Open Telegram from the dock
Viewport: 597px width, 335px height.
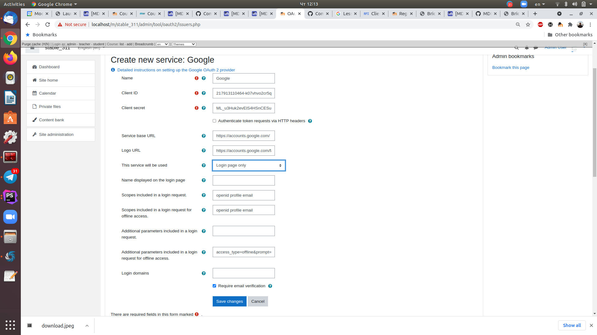click(x=10, y=177)
